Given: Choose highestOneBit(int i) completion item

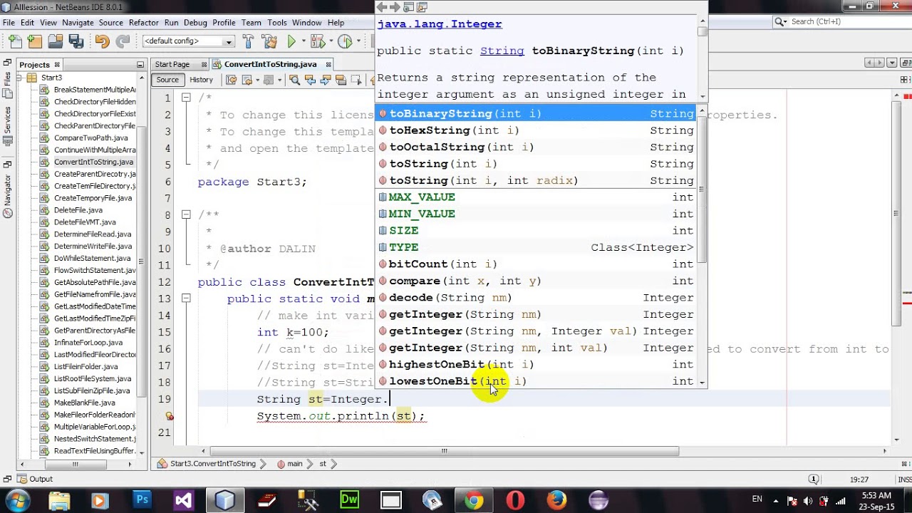Looking at the screenshot, I should 536,364.
